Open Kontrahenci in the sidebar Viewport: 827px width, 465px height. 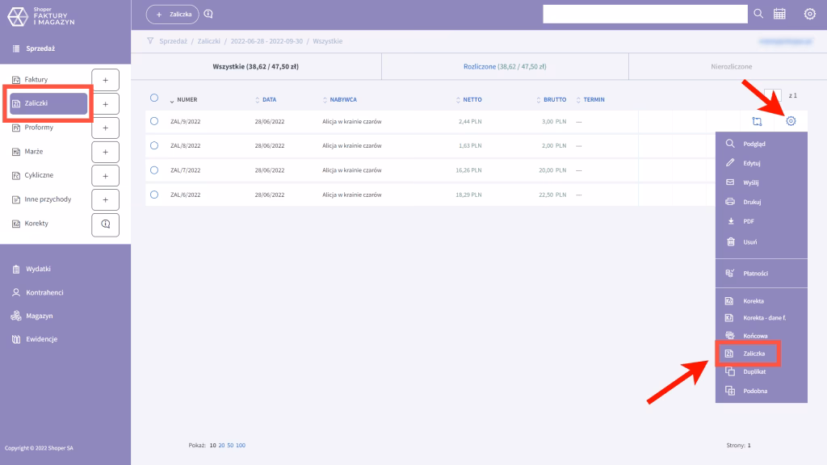click(x=44, y=292)
